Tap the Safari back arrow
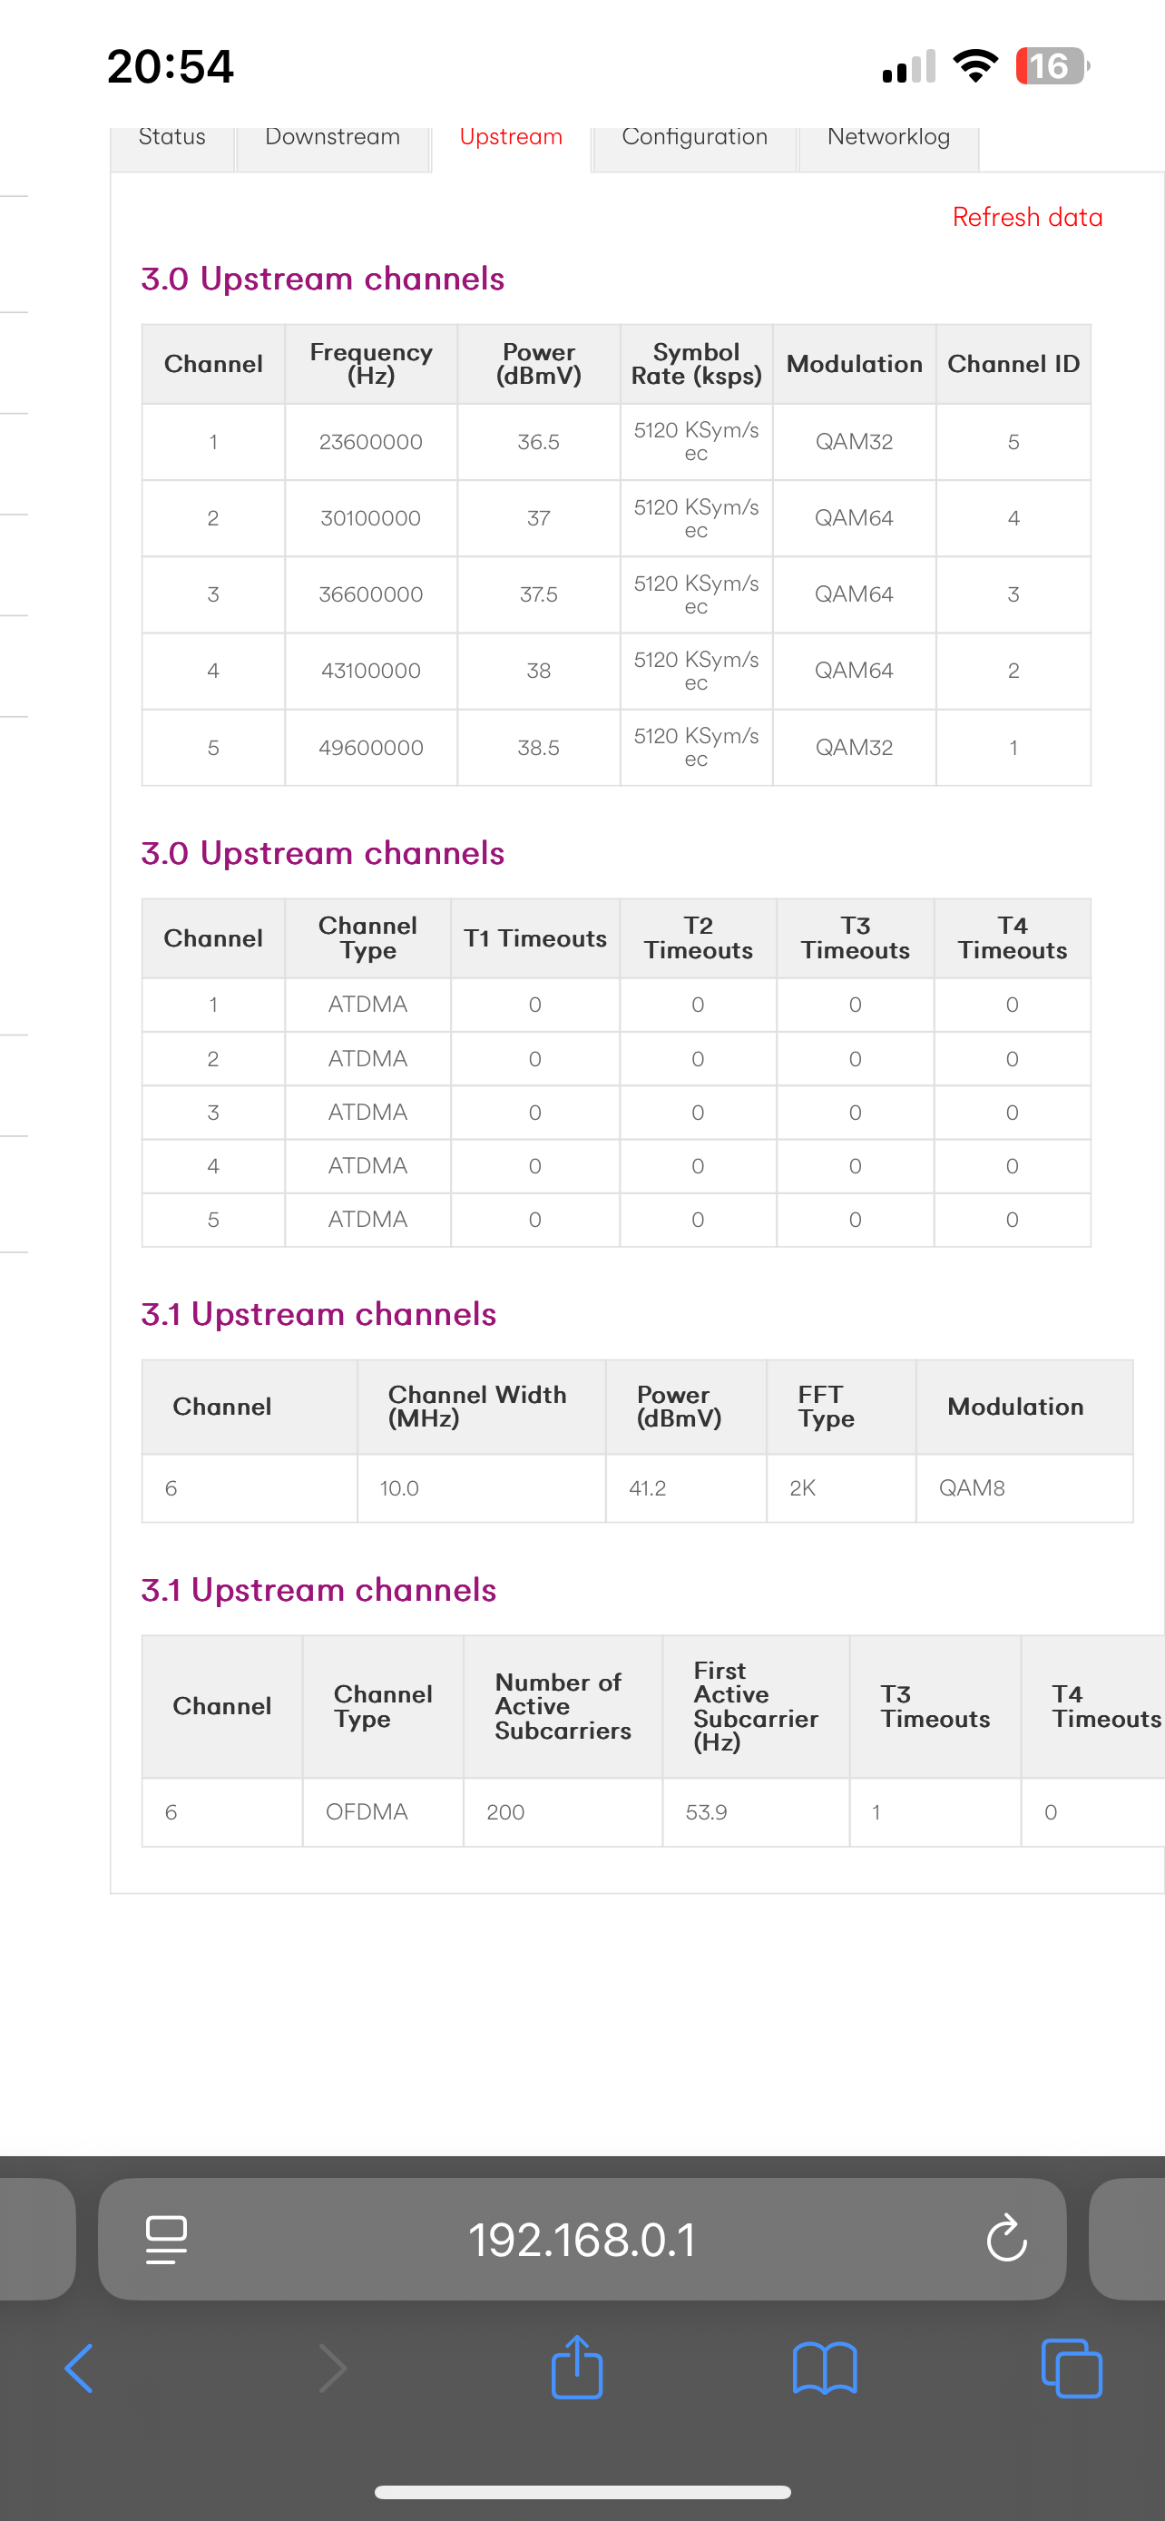The width and height of the screenshot is (1165, 2521). (79, 2369)
